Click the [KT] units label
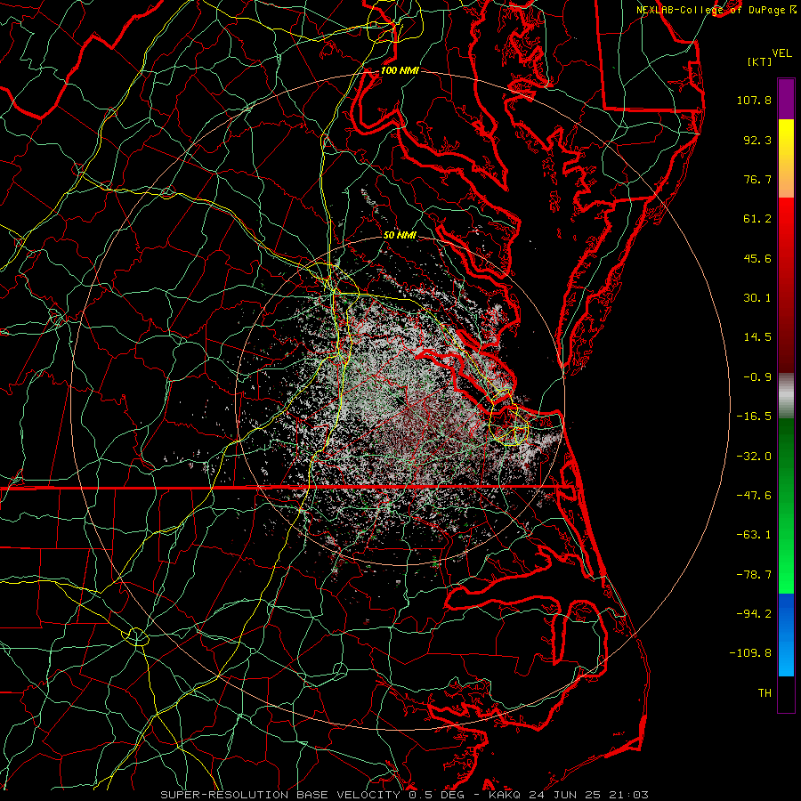Image resolution: width=801 pixels, height=801 pixels. tap(759, 61)
